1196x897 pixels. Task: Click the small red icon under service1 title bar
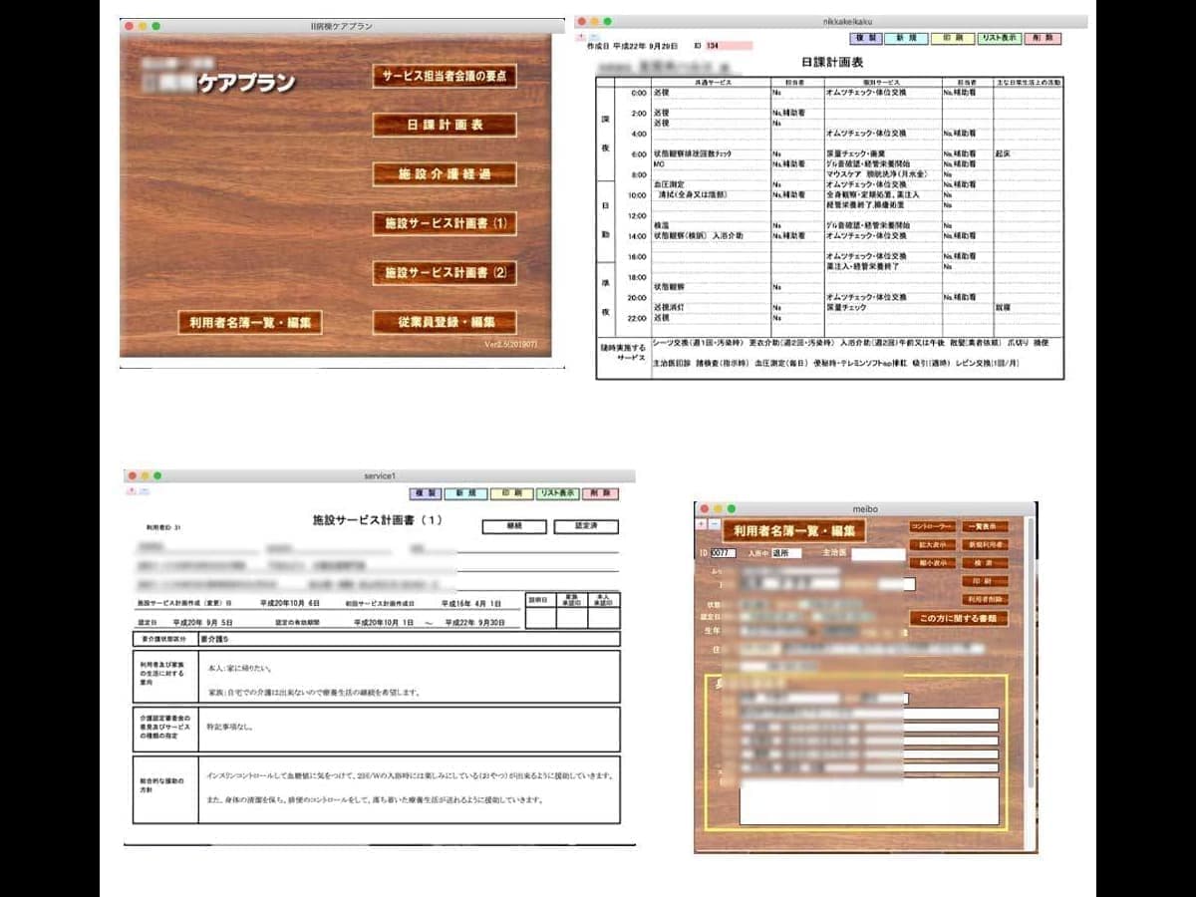pos(131,491)
